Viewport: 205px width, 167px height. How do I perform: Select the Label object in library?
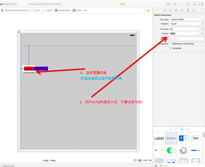click(159, 138)
